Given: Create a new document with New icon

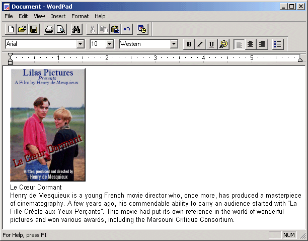Looking at the screenshot, I should (11, 29).
